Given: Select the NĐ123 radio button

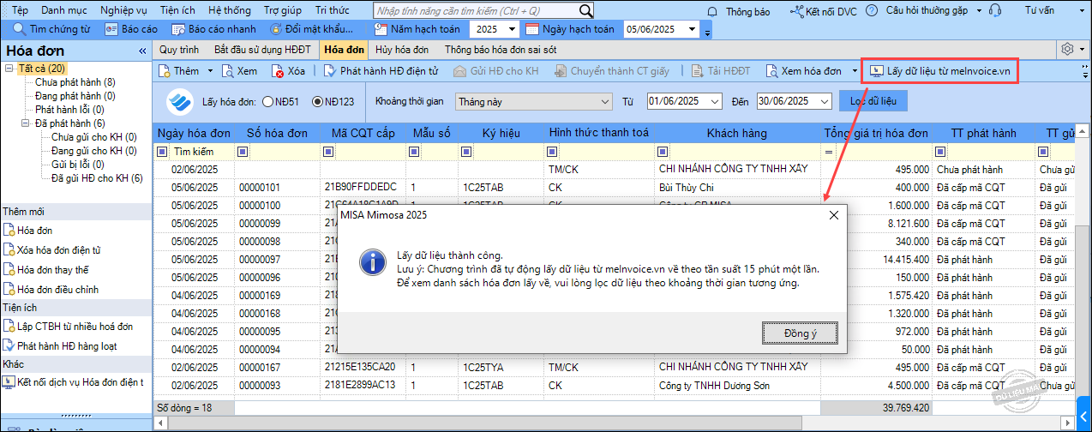Looking at the screenshot, I should pyautogui.click(x=317, y=101).
